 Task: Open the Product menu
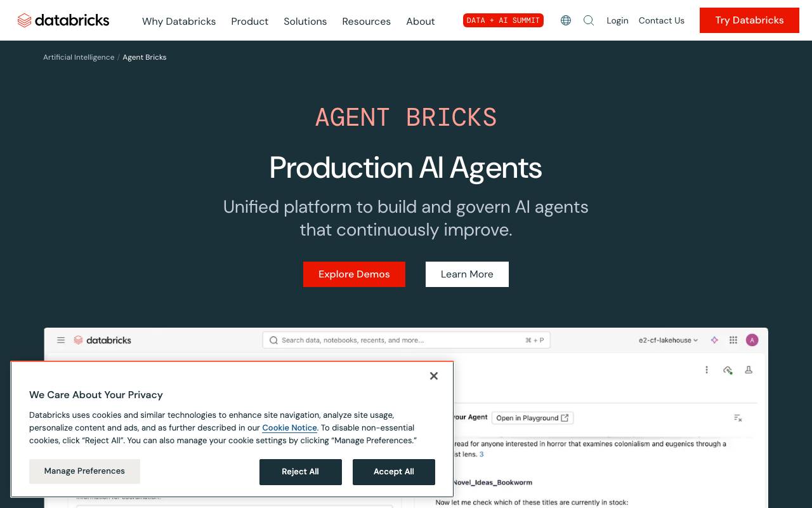pyautogui.click(x=250, y=21)
